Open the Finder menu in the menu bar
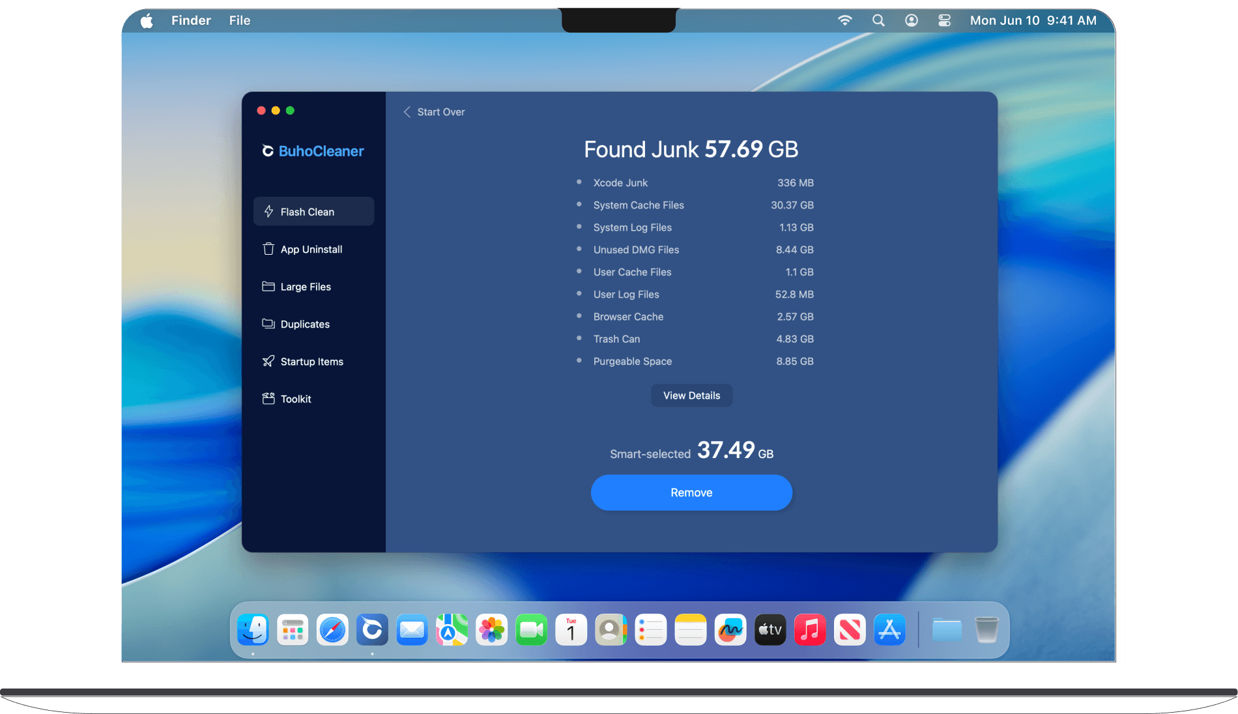The image size is (1238, 714). 190,20
